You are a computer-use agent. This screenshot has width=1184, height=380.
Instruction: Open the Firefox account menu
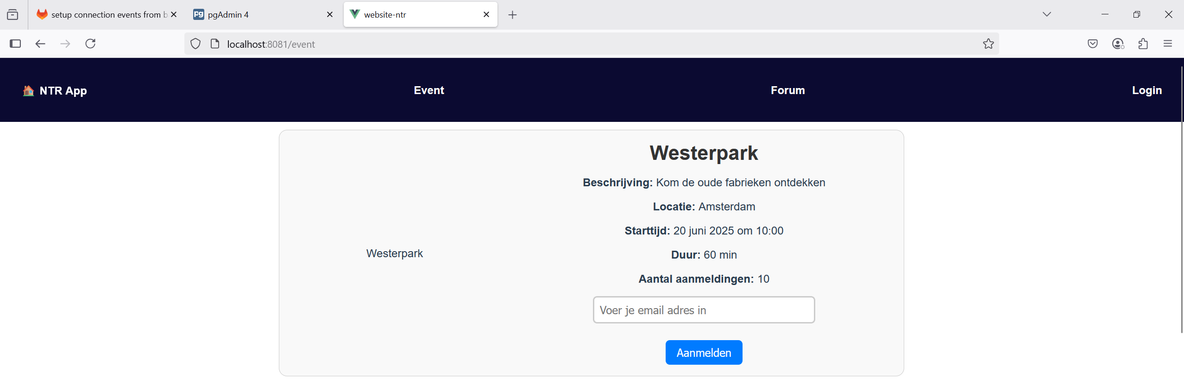(x=1118, y=44)
